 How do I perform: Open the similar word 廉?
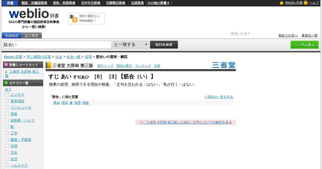pos(71,103)
